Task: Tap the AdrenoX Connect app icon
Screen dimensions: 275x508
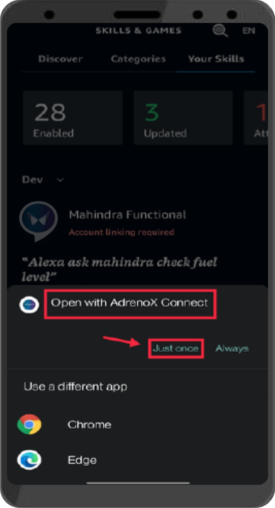Action: pyautogui.click(x=29, y=305)
